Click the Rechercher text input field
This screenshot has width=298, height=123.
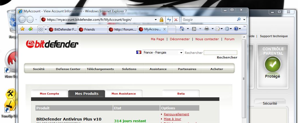pyautogui.click(x=220, y=52)
